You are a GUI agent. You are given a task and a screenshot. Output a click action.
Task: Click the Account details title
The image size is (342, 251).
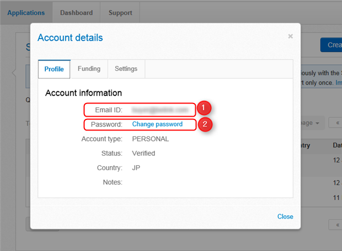click(x=70, y=37)
